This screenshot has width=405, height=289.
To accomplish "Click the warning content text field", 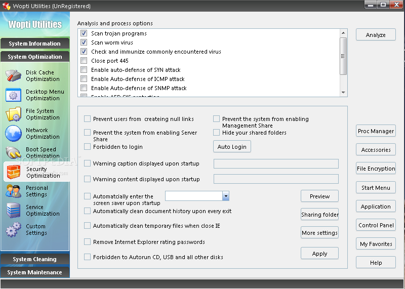I will [x=276, y=179].
